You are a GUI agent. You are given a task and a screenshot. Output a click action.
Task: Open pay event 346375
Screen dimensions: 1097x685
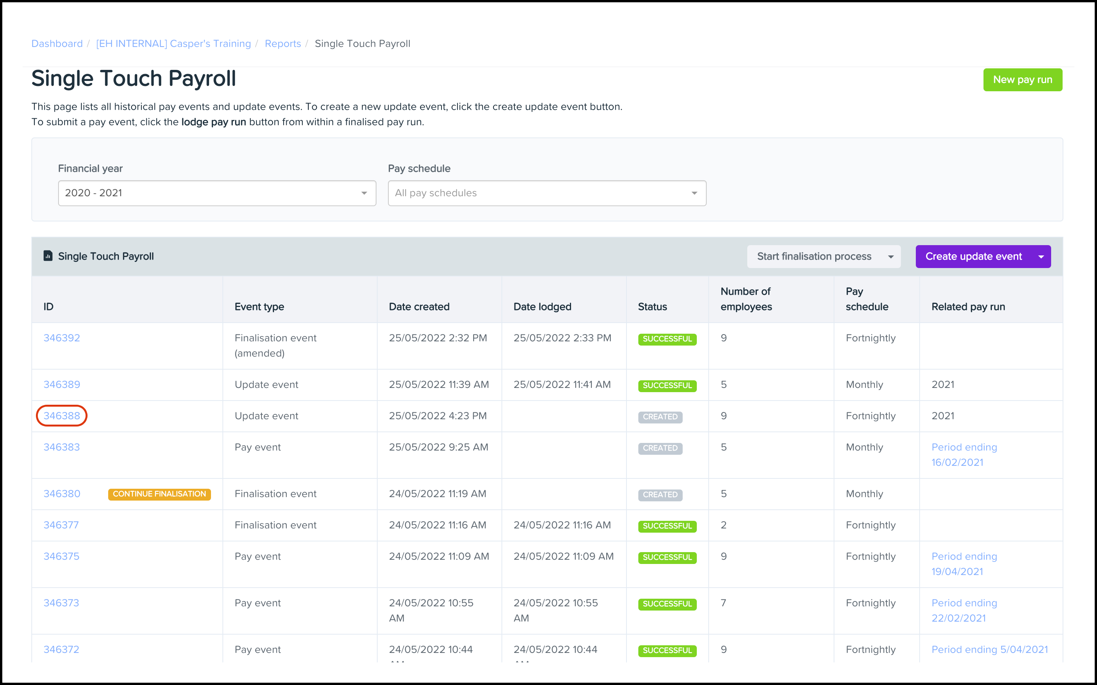pos(61,556)
